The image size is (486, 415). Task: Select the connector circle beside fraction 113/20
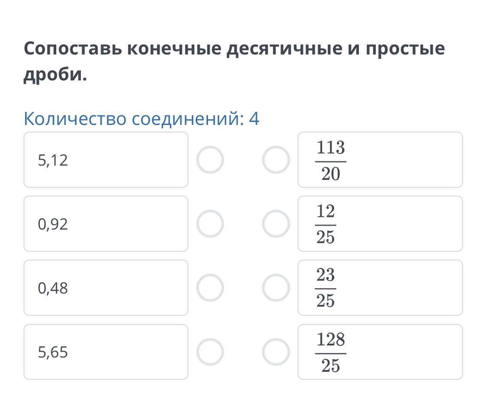(x=276, y=160)
